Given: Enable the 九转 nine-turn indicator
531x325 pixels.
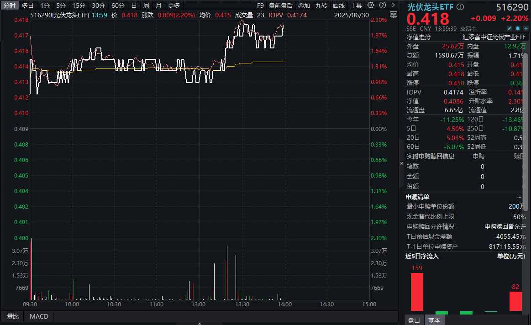Looking at the screenshot, I should tap(321, 5).
